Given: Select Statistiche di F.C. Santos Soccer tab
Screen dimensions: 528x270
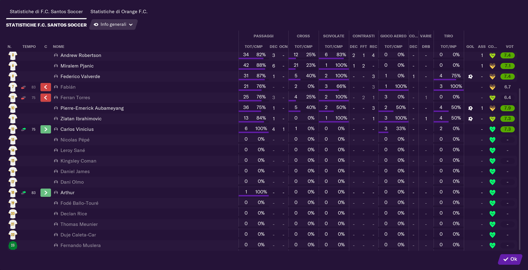Looking at the screenshot, I should click(x=46, y=12).
